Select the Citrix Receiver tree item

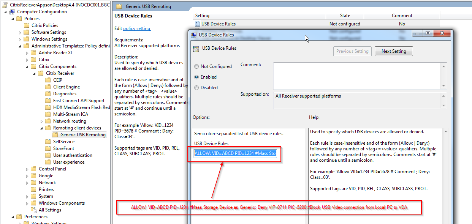coord(60,73)
